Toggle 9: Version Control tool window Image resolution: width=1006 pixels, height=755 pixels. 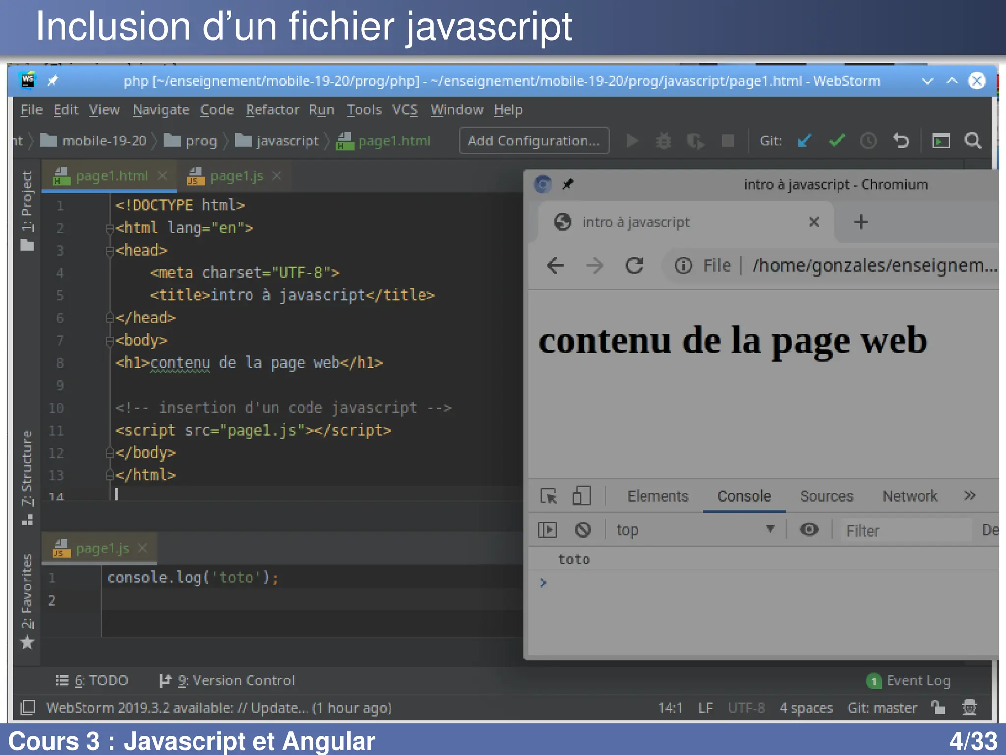(227, 680)
